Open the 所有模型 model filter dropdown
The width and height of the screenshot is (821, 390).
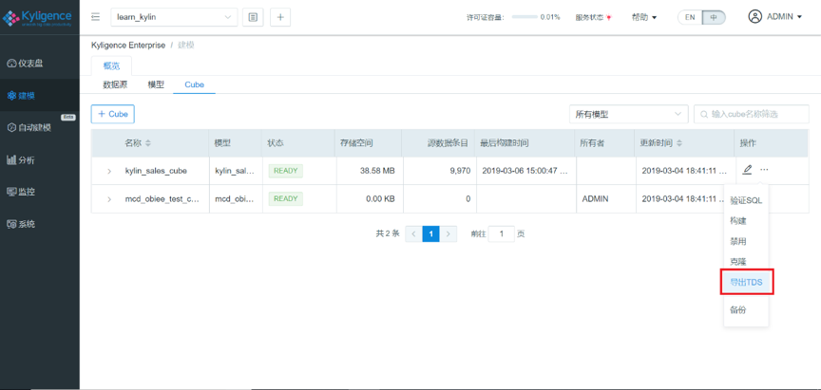click(627, 114)
